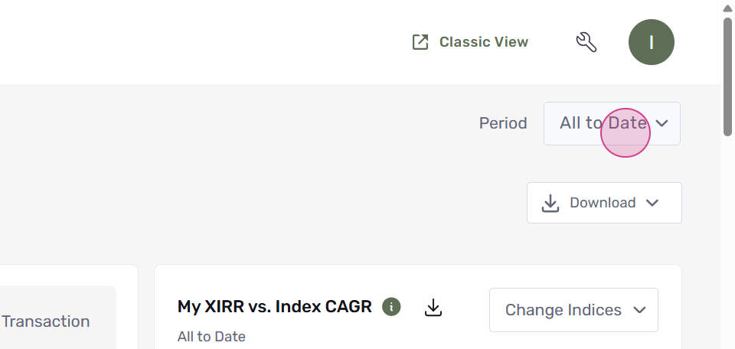Click the vertical scrollbar thumb
This screenshot has height=349, width=735.
pos(727,77)
